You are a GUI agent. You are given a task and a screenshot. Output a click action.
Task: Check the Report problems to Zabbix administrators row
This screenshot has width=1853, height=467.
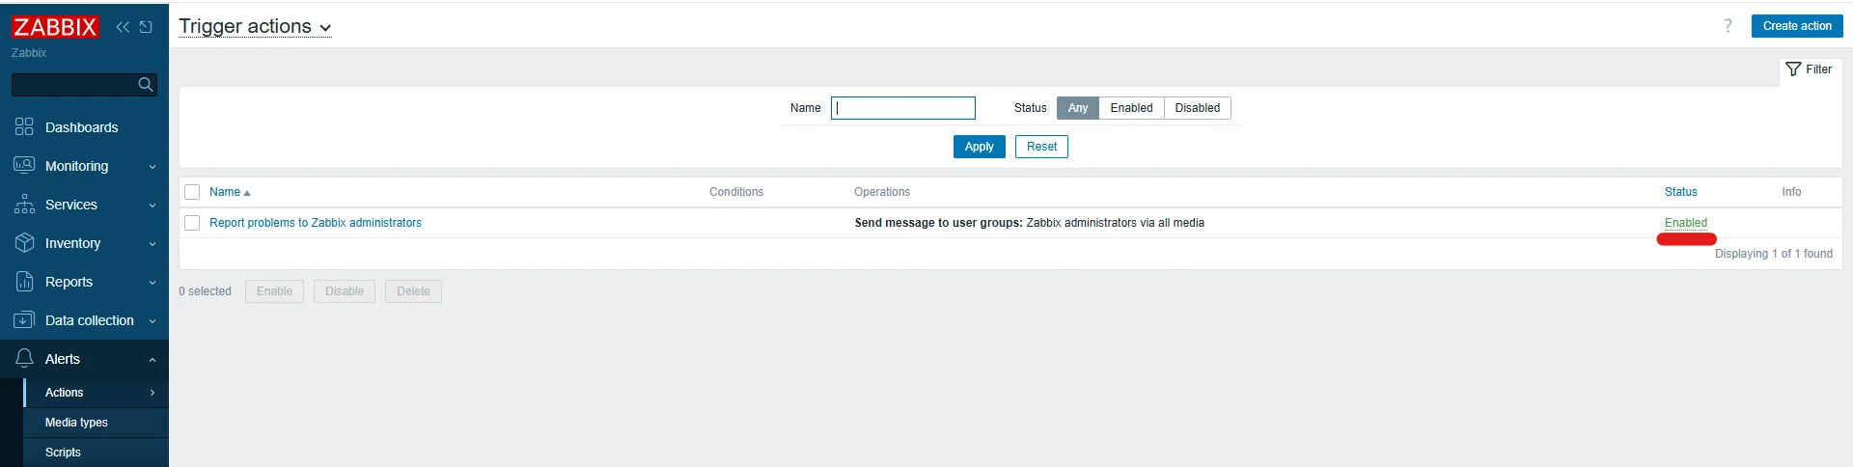point(192,223)
